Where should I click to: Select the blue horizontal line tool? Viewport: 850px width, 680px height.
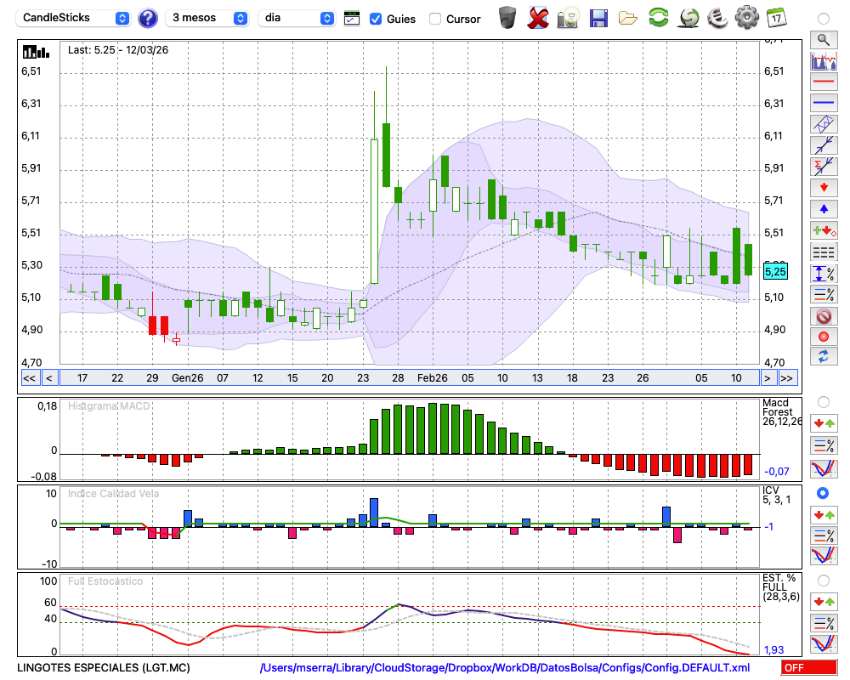pos(823,103)
